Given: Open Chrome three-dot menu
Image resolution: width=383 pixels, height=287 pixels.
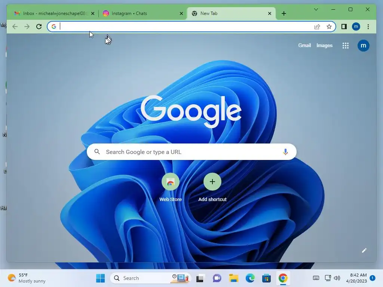Looking at the screenshot, I should (x=368, y=27).
